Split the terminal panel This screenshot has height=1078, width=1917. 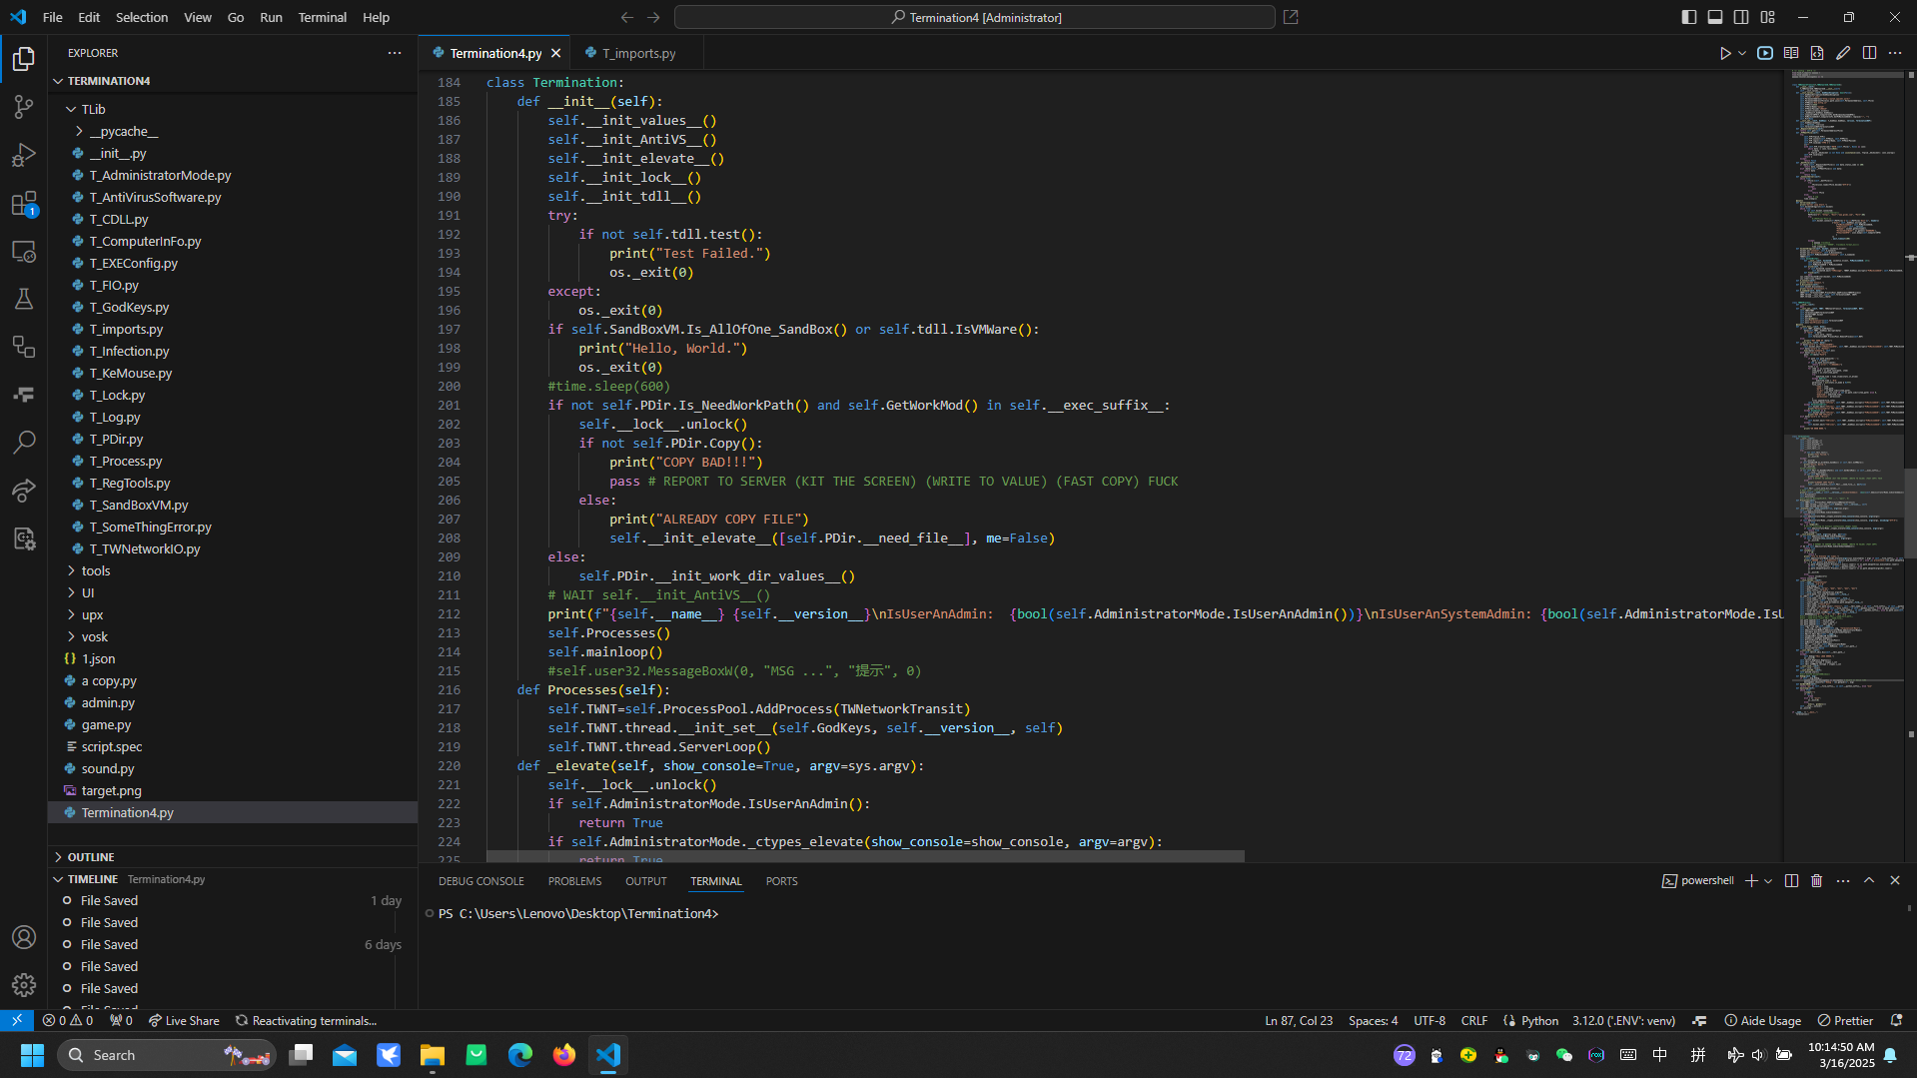(x=1791, y=880)
